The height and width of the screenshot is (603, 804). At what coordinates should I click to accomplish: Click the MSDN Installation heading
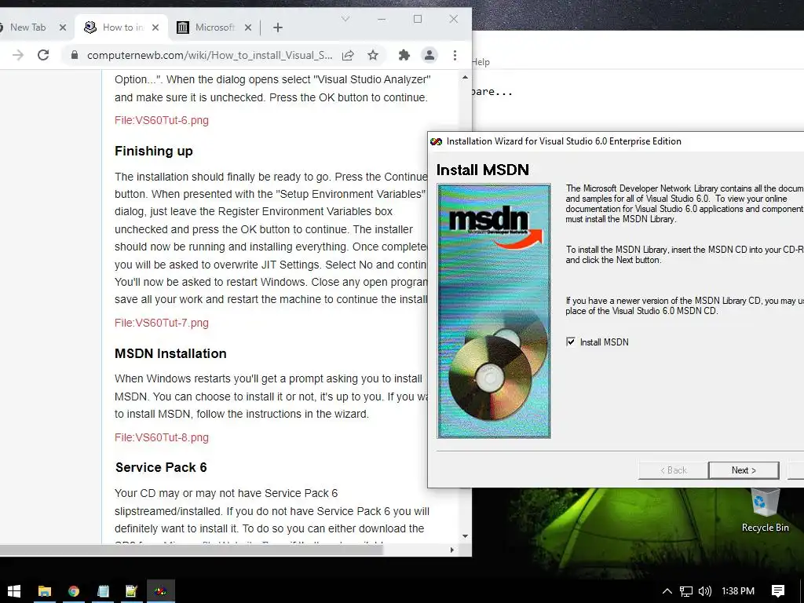click(170, 354)
